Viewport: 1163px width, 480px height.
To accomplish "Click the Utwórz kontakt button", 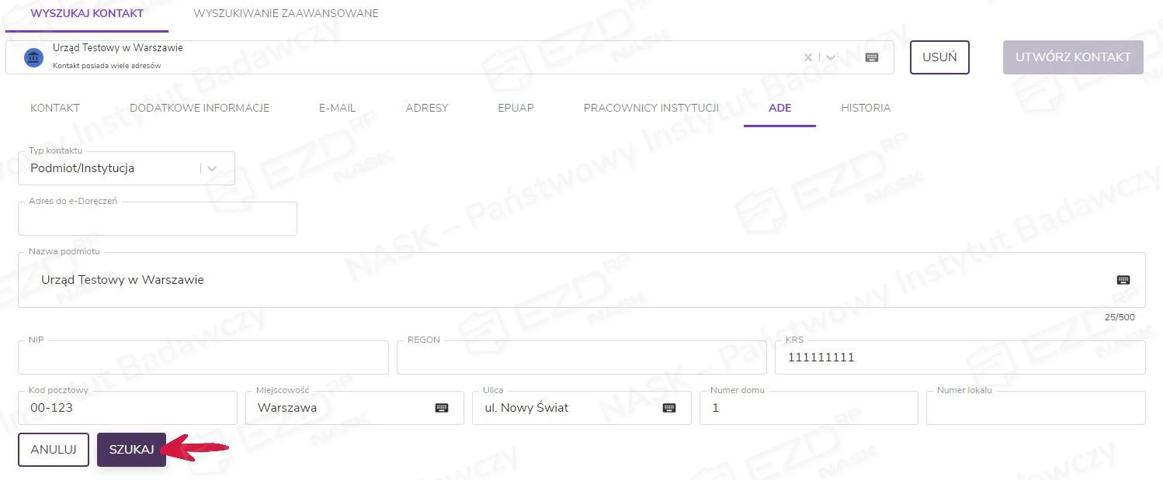I will 1073,57.
